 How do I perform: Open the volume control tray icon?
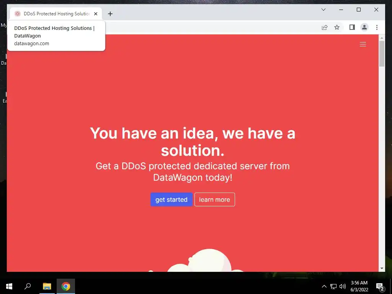[x=343, y=286]
